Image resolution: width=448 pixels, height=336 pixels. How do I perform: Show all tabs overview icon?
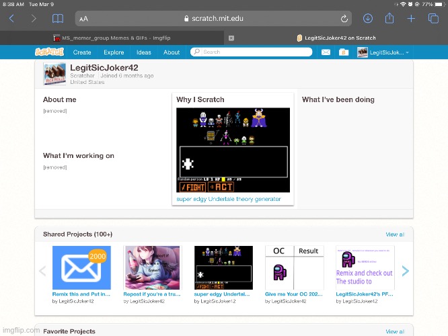coord(433,19)
